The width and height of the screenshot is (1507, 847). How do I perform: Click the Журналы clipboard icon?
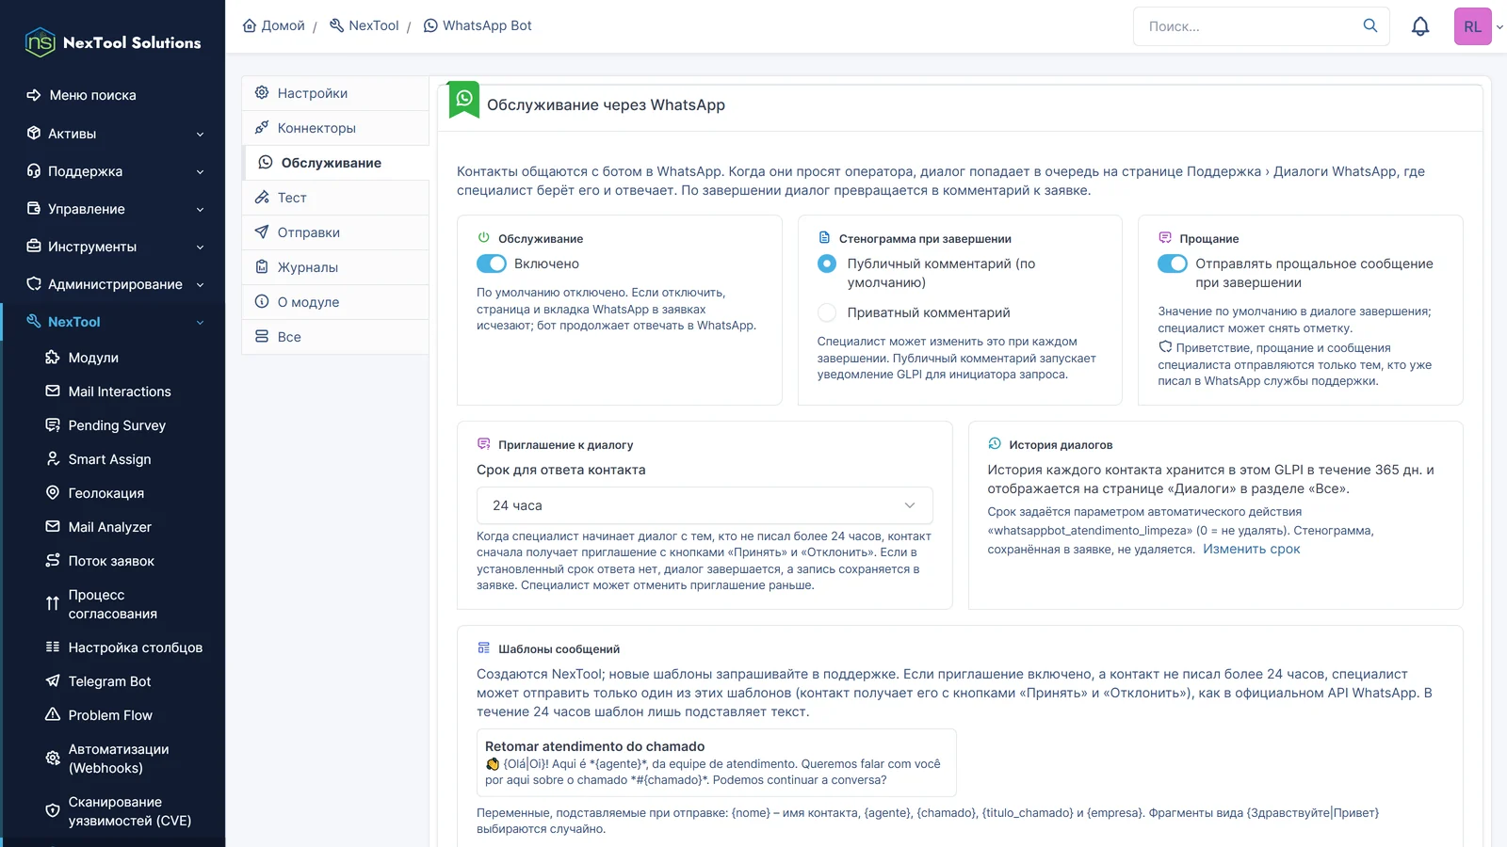pos(262,266)
